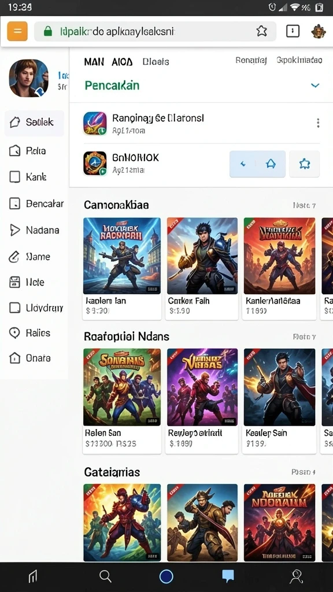Click the green padlock in address bar
The image size is (333, 592).
pyautogui.click(x=47, y=31)
